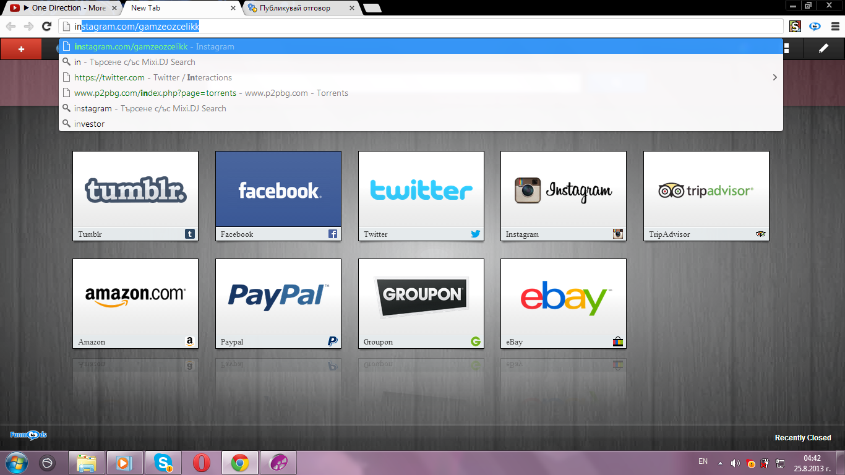Click the pencil edit icon
Viewport: 845px width, 475px height.
coord(823,48)
